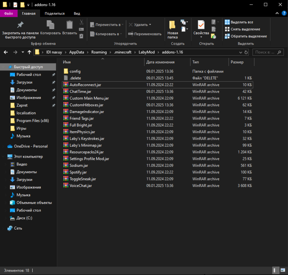
Task: Sort by Дата изменения column header
Action: (x=167, y=62)
